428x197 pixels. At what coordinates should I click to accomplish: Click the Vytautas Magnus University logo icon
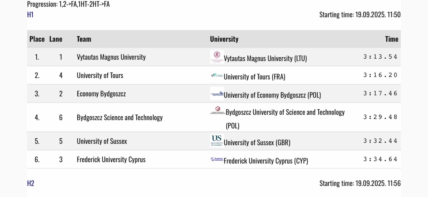click(x=217, y=57)
